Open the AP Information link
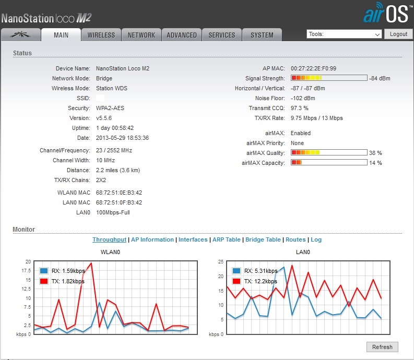The image size is (414, 360). click(x=152, y=239)
